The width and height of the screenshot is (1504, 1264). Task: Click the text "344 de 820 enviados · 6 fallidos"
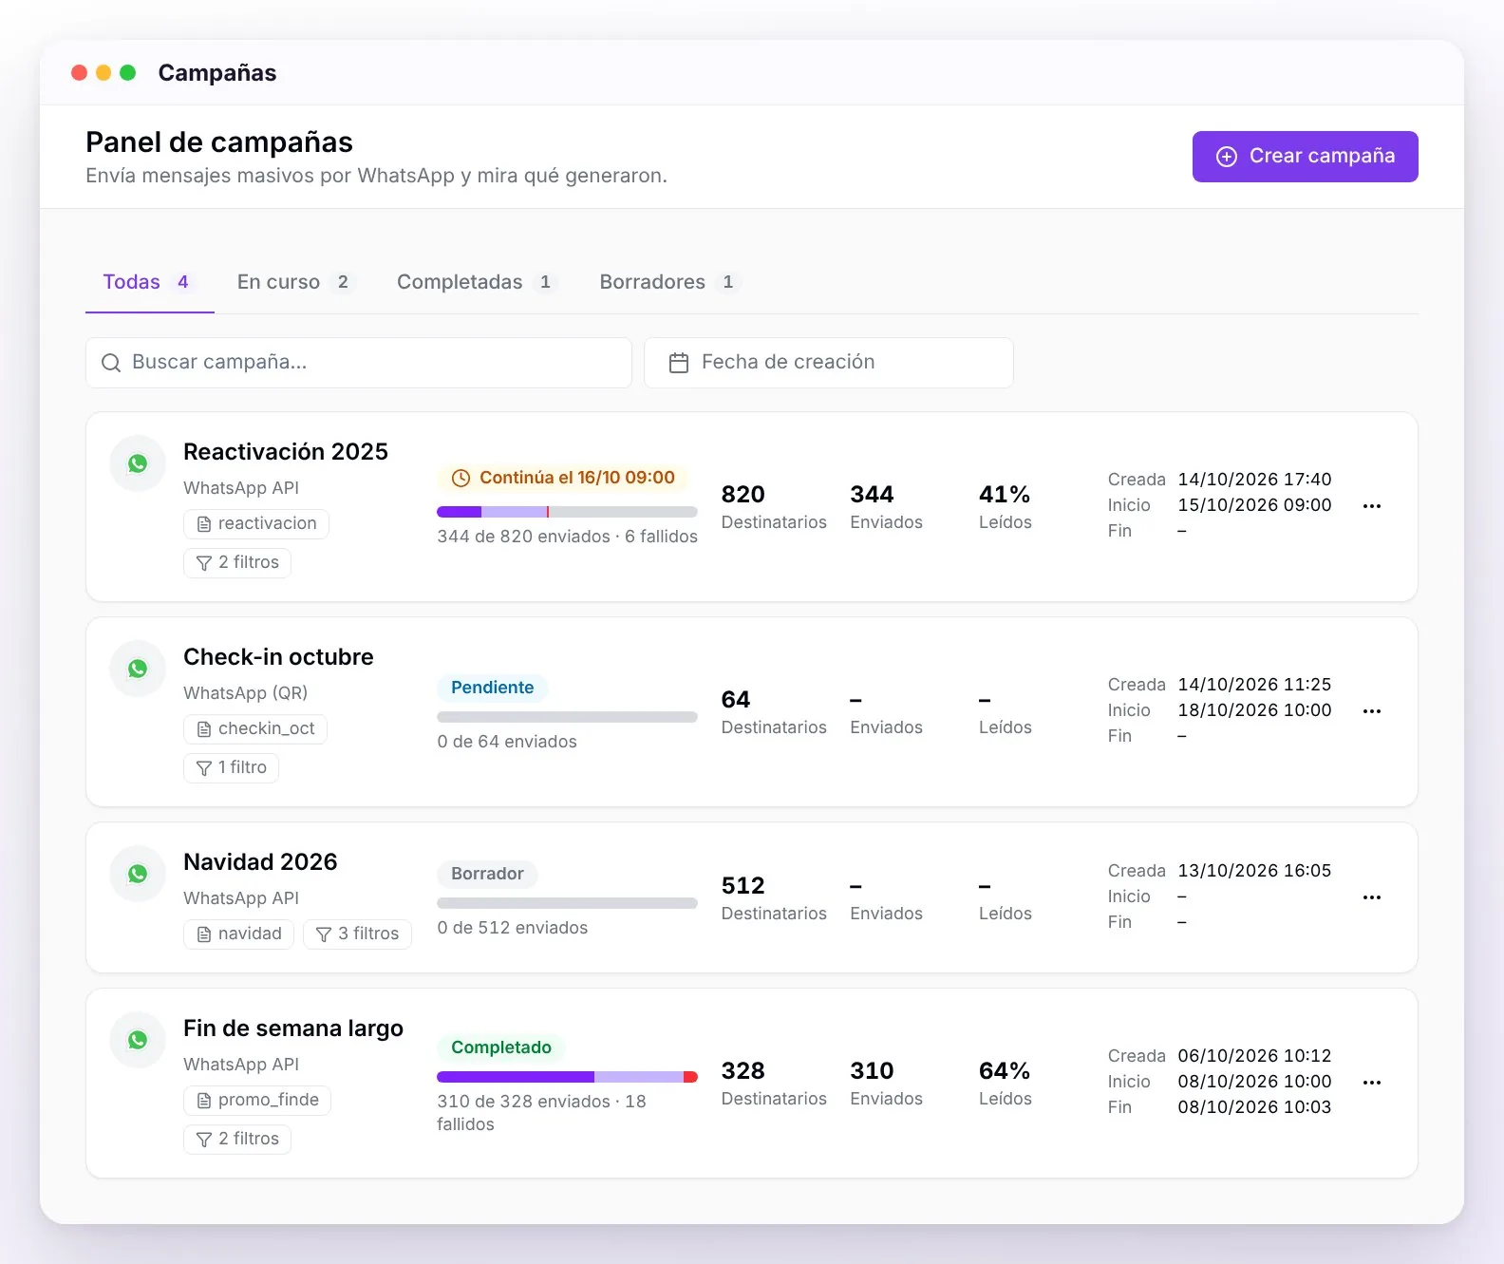[x=567, y=537]
